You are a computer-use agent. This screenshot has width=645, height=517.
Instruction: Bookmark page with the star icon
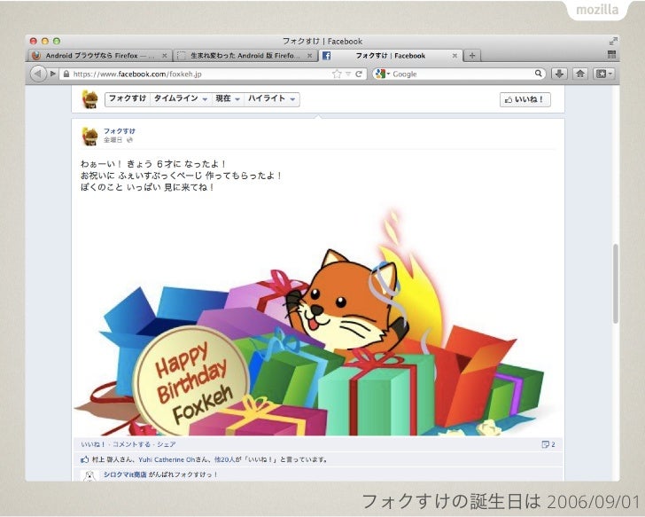pos(337,74)
